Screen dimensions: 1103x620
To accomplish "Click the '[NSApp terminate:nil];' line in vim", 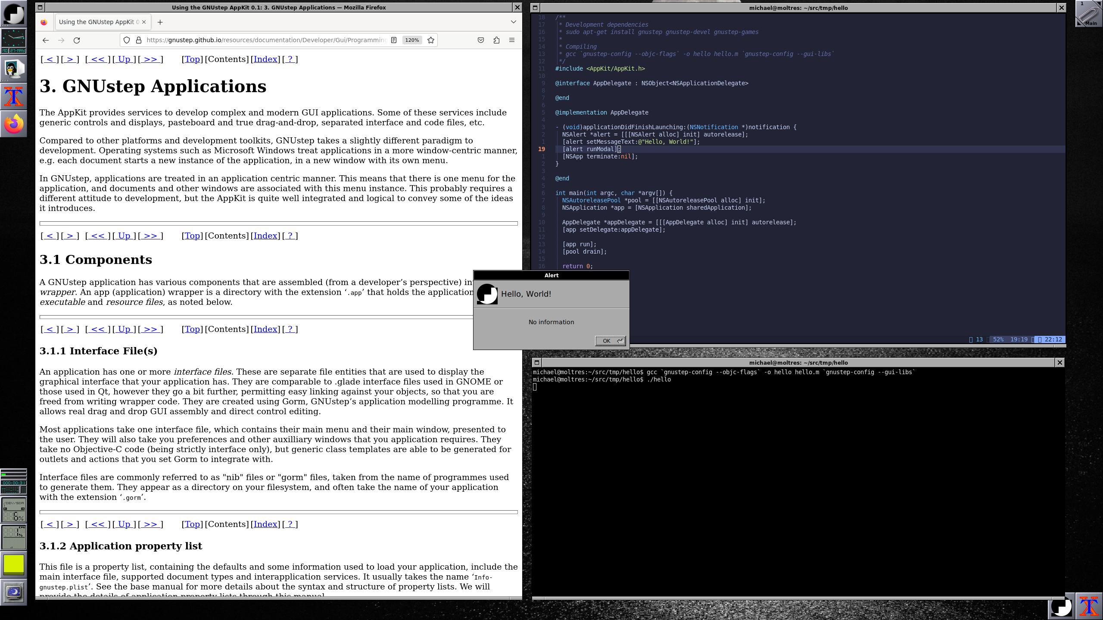I will [x=600, y=156].
